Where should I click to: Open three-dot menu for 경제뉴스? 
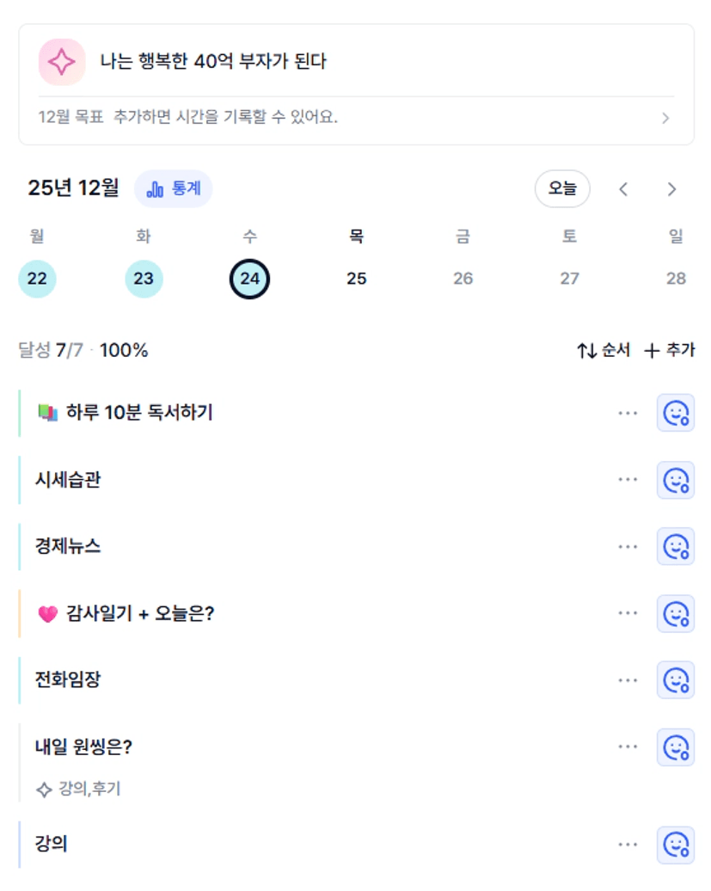tap(628, 547)
